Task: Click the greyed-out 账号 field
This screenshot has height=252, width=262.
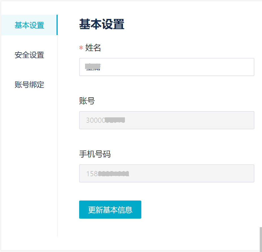Action: tap(166, 120)
